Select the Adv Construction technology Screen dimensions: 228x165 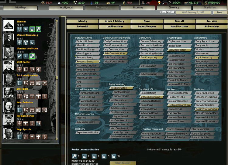[x=116, y=53]
